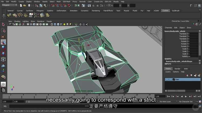This screenshot has width=202, height=113.
Task: Switch to the Anim layer tab
Action: tap(186, 69)
